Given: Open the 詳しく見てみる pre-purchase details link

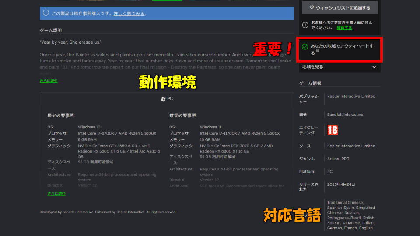Looking at the screenshot, I should tap(129, 14).
